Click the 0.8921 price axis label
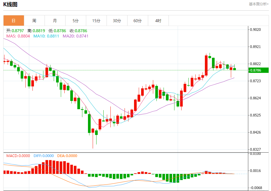The width and height of the screenshot is (271, 191). tap(255, 47)
